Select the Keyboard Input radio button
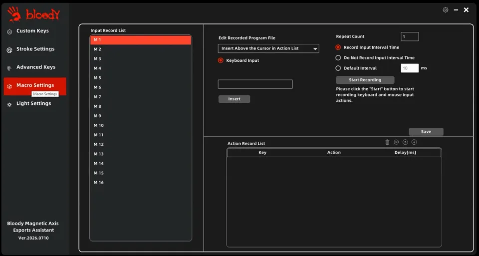Viewport: 479px width, 256px height. pos(221,60)
